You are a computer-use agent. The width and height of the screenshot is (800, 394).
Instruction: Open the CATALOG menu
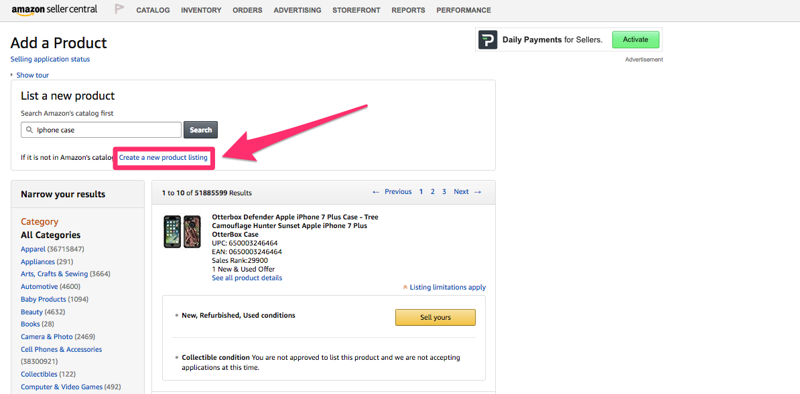point(153,10)
